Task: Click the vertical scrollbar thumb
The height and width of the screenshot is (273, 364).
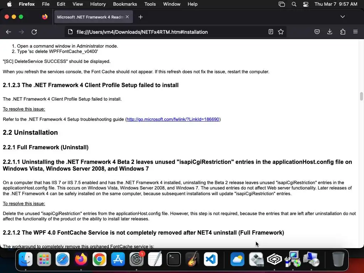Action: click(361, 96)
